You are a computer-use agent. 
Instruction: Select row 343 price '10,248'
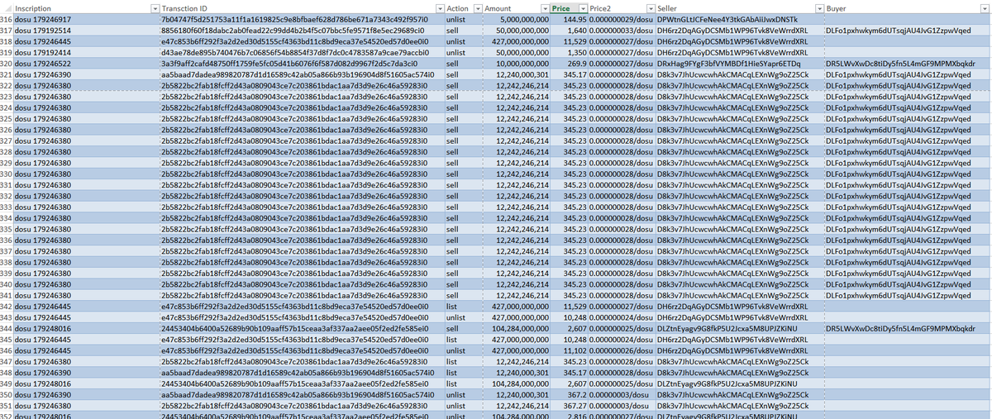click(570, 317)
